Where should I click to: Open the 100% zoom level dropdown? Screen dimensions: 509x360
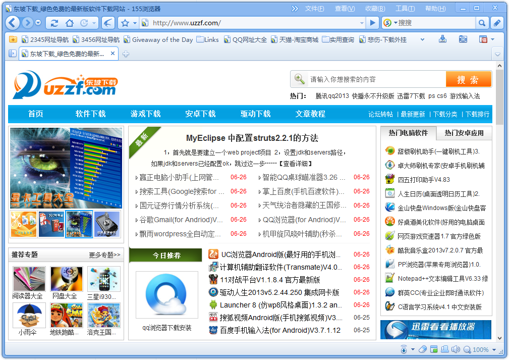495,349
